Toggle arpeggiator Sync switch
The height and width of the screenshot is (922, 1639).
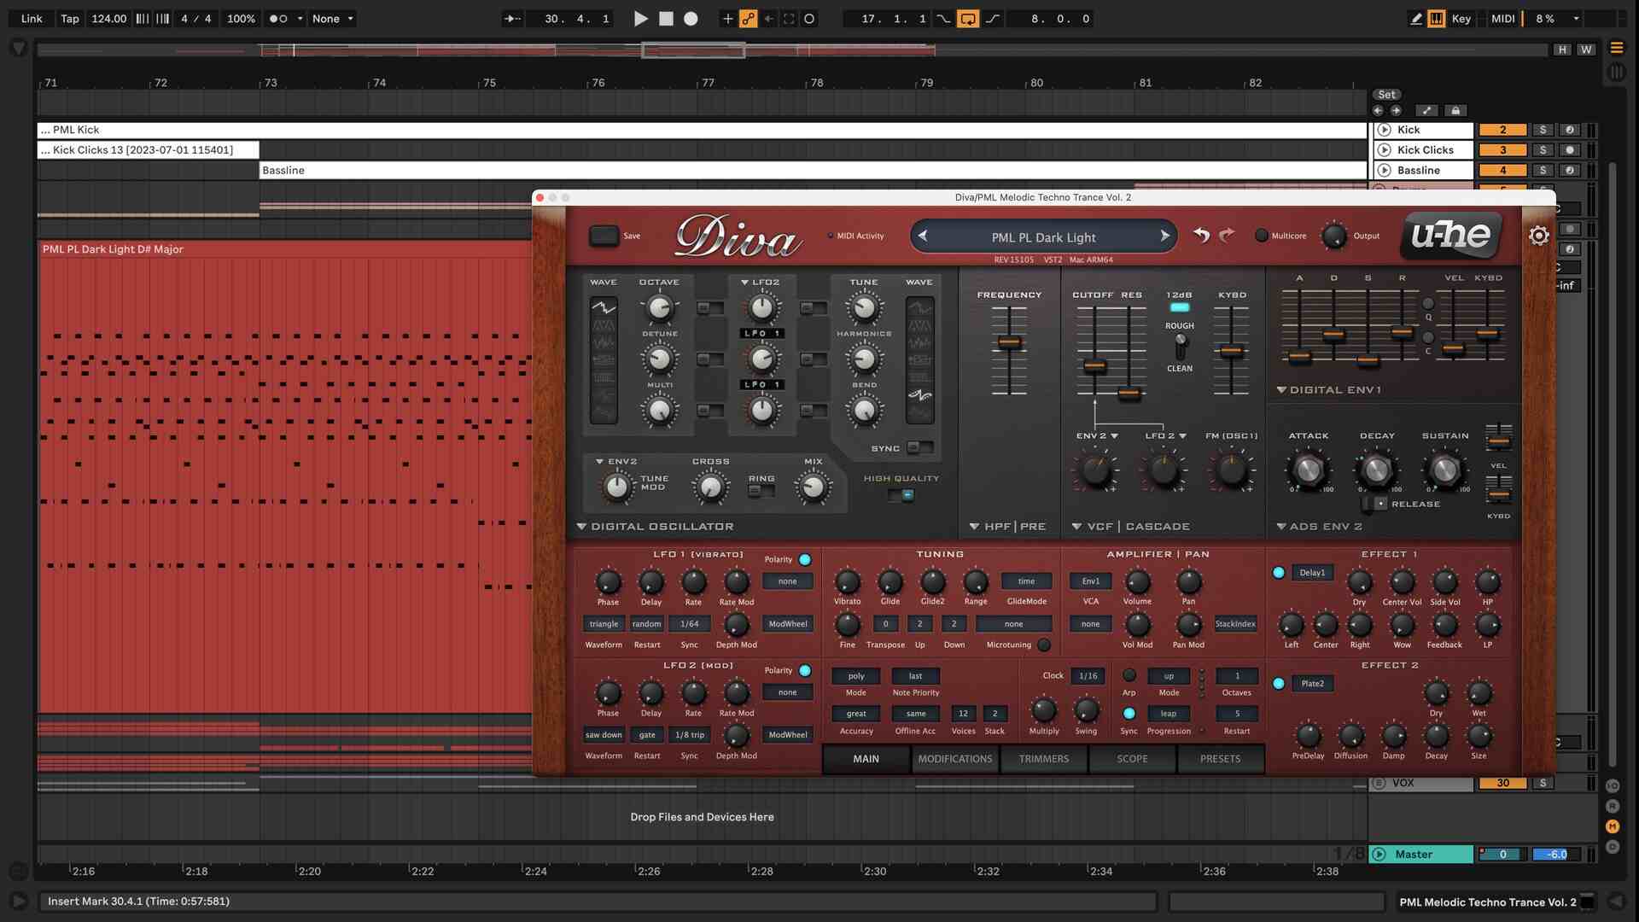[x=1129, y=714]
